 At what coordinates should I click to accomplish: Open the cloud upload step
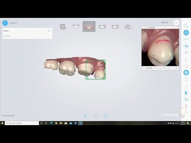[x=128, y=27]
